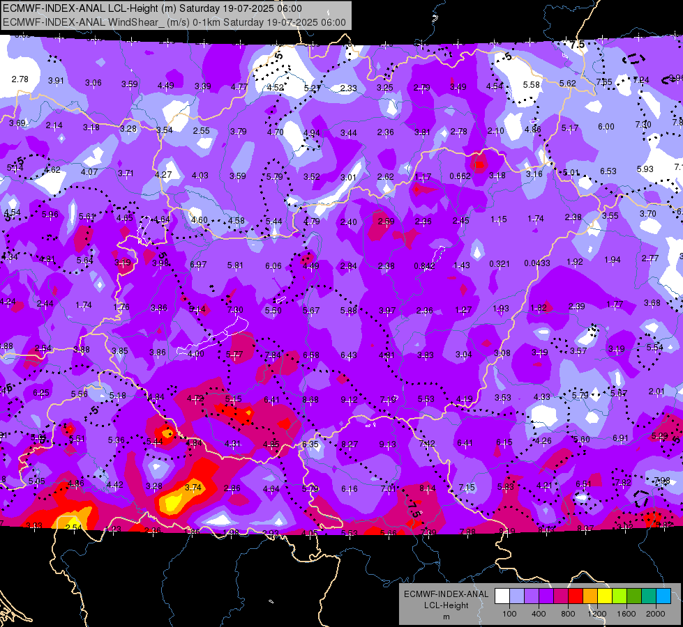Click the legend tick label '100'
Viewport: 683px width, 627px height.
point(509,614)
